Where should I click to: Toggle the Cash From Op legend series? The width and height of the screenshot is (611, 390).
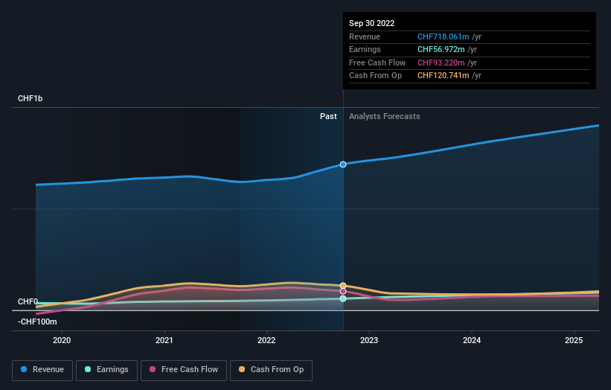point(271,370)
